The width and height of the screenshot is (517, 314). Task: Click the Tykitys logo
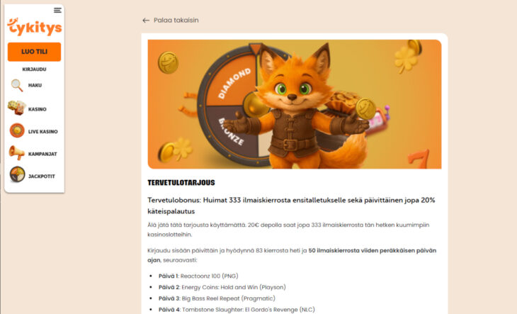pyautogui.click(x=35, y=27)
